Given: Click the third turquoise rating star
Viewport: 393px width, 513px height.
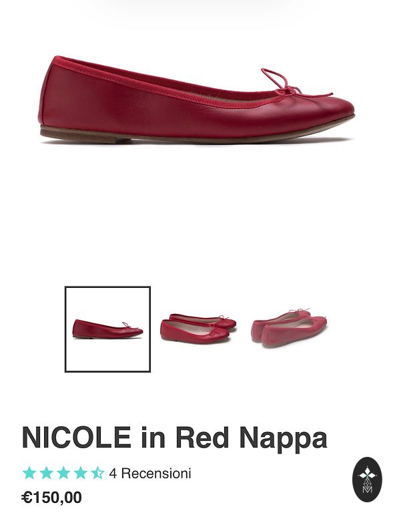Looking at the screenshot, I should coord(63,473).
